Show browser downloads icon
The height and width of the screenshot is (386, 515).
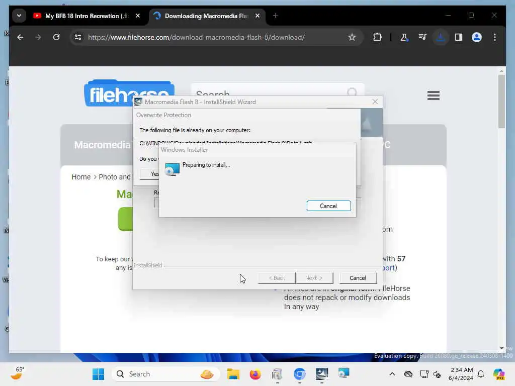tap(441, 37)
